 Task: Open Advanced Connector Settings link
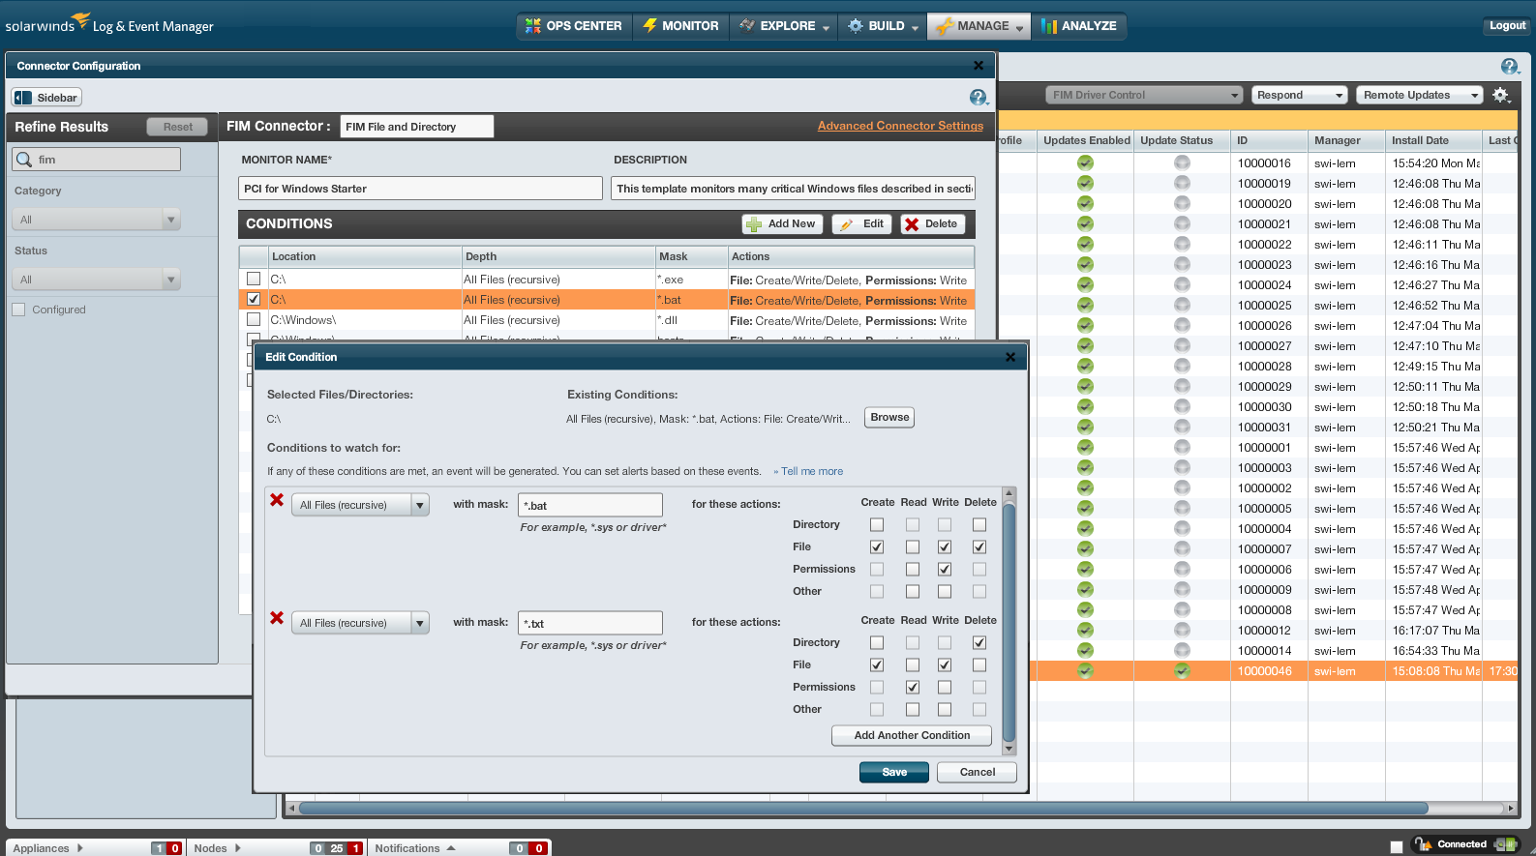tap(900, 126)
